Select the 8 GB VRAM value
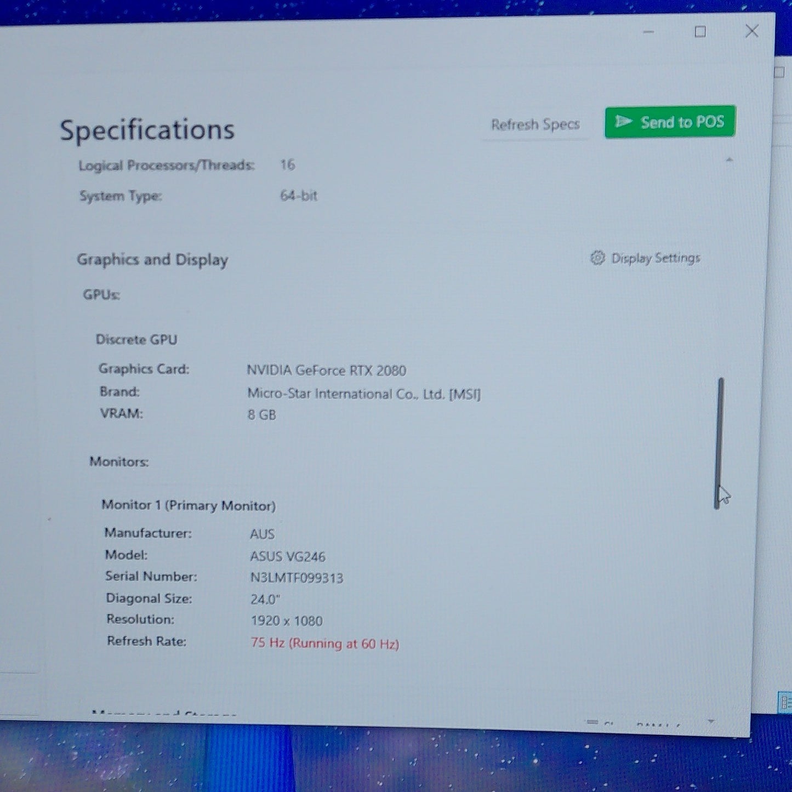Viewport: 792px width, 792px height. coord(261,415)
